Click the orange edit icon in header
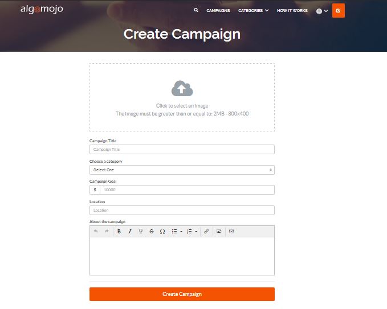The width and height of the screenshot is (387, 309). point(339,10)
